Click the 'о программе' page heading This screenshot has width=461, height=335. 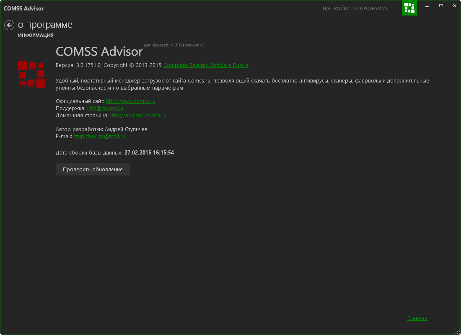pos(45,25)
